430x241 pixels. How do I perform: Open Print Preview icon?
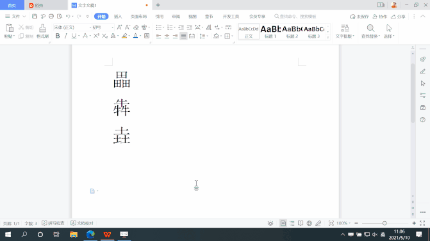[x=60, y=17]
